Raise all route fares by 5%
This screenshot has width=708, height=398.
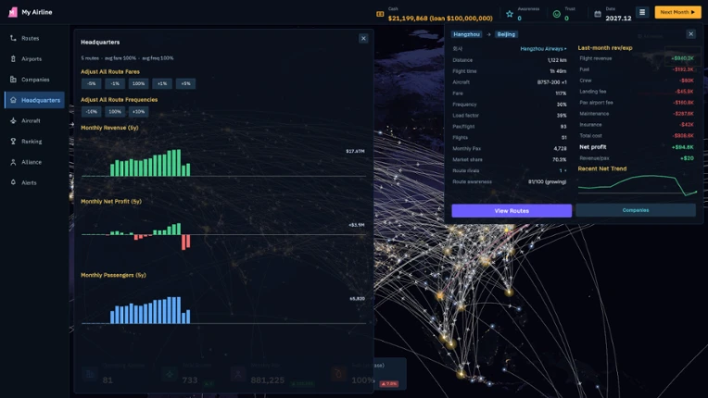(185, 84)
